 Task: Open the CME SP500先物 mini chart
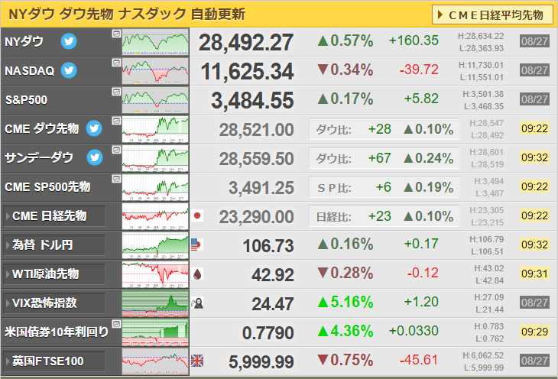click(155, 187)
